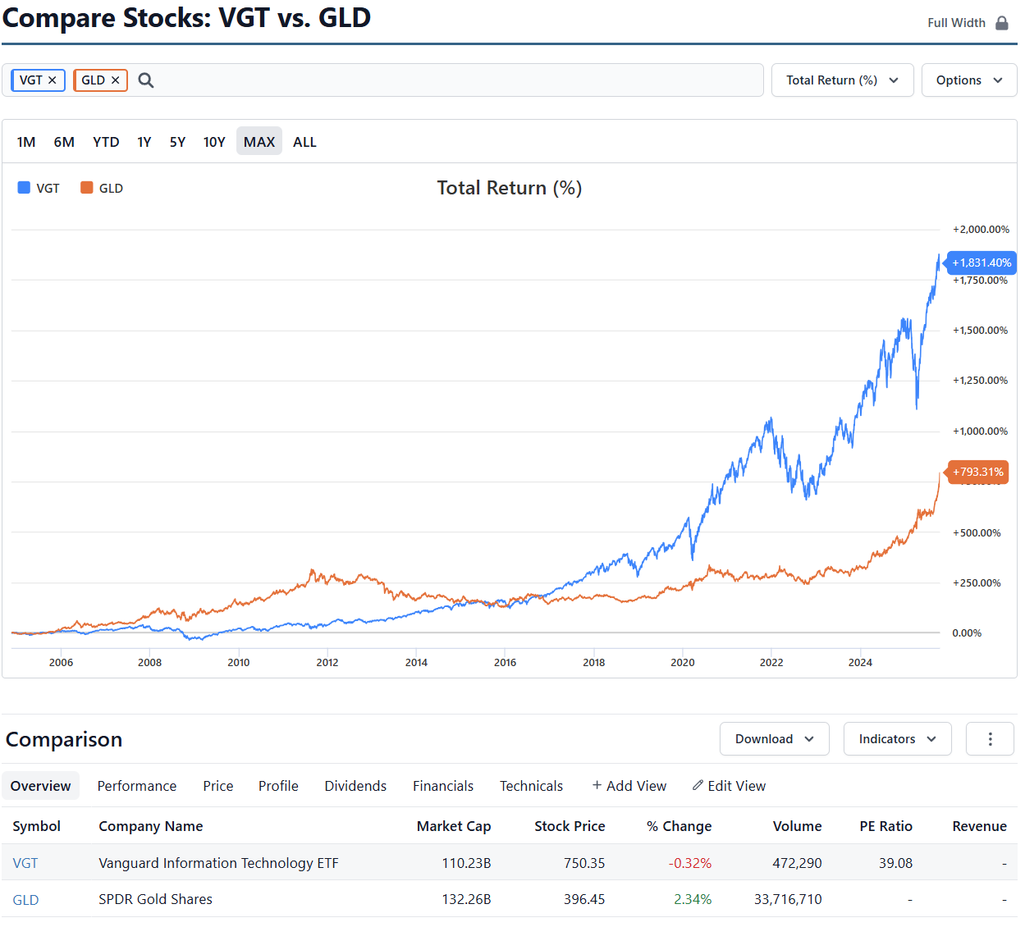Remove GLD ticker with its X icon
Image resolution: width=1025 pixels, height=927 pixels.
(116, 80)
